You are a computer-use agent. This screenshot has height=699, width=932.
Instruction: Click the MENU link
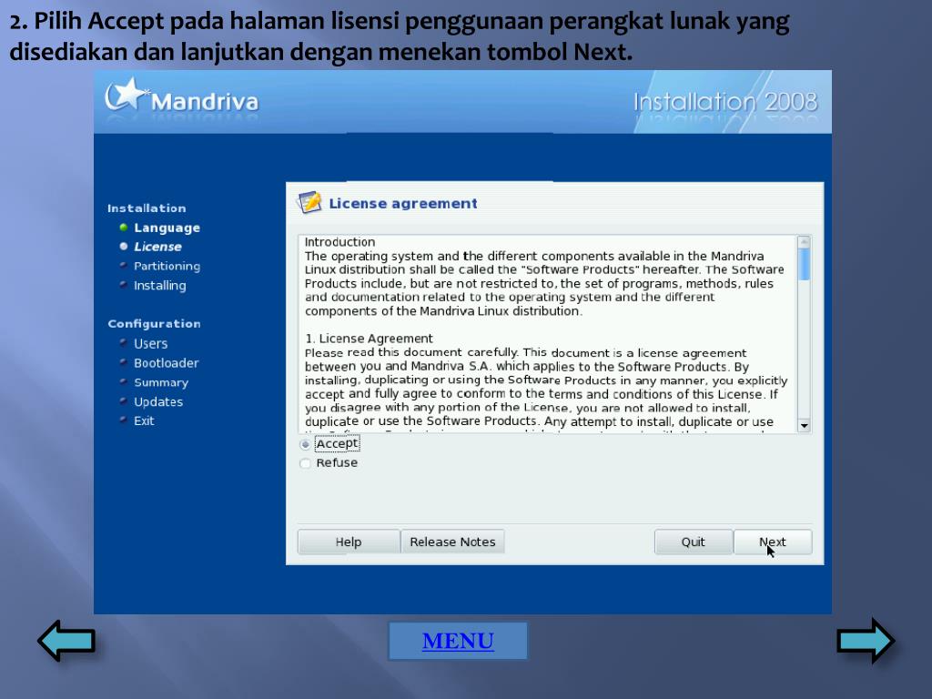[x=458, y=641]
